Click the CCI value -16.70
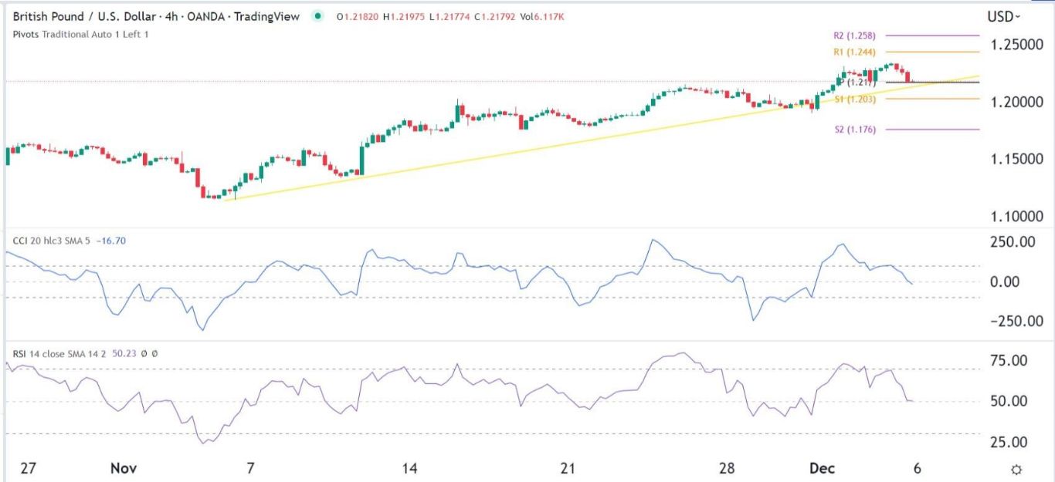 (112, 241)
